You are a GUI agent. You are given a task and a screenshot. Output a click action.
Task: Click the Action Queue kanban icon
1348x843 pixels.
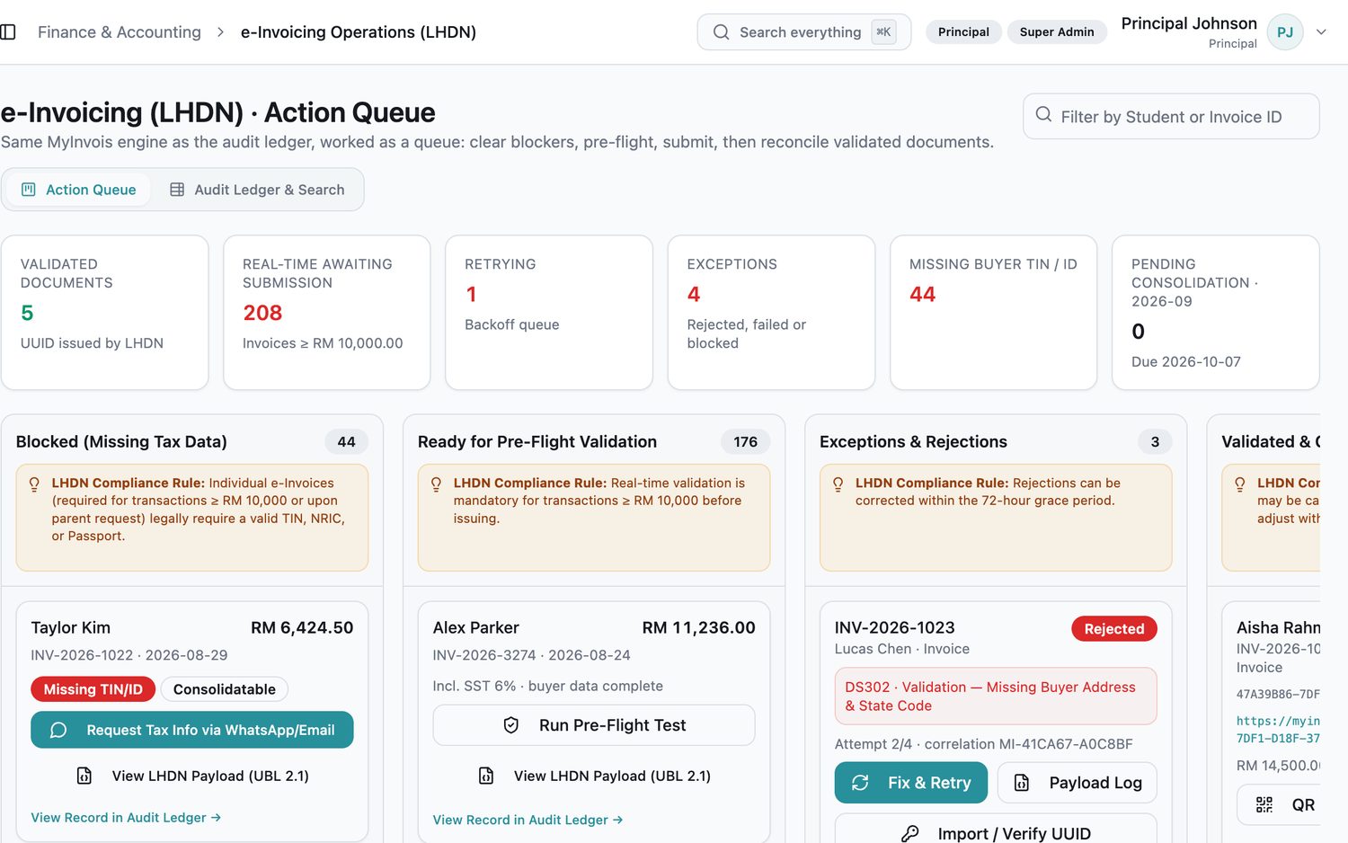tap(29, 190)
